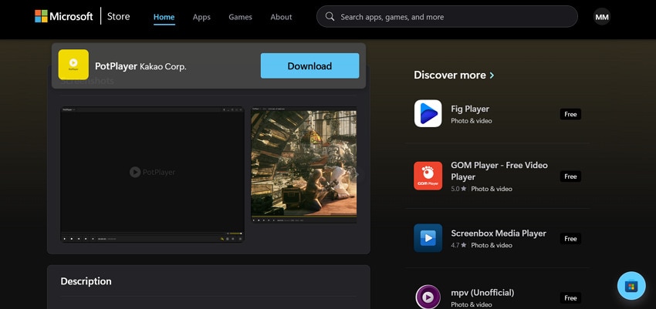This screenshot has height=309, width=656.
Task: Click the Free badge for Screenbox Media Player
Action: 570,238
